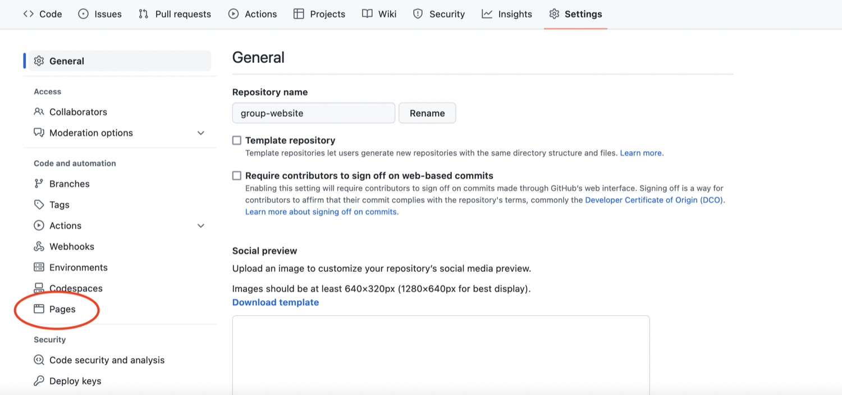Image resolution: width=842 pixels, height=395 pixels.
Task: Open Webhooks settings in sidebar
Action: [x=72, y=246]
